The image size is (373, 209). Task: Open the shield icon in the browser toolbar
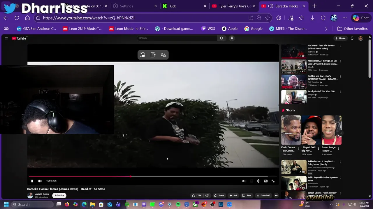click(323, 18)
